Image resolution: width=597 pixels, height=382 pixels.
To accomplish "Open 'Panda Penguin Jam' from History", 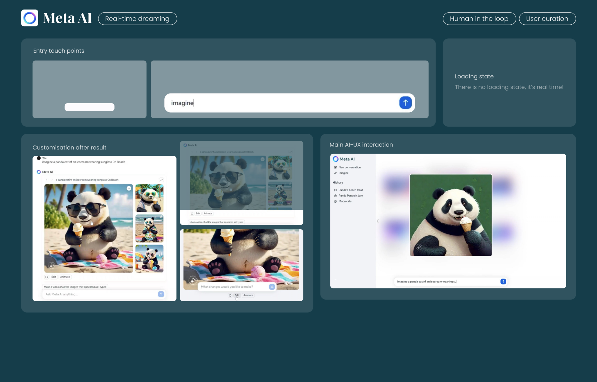I will click(x=350, y=196).
